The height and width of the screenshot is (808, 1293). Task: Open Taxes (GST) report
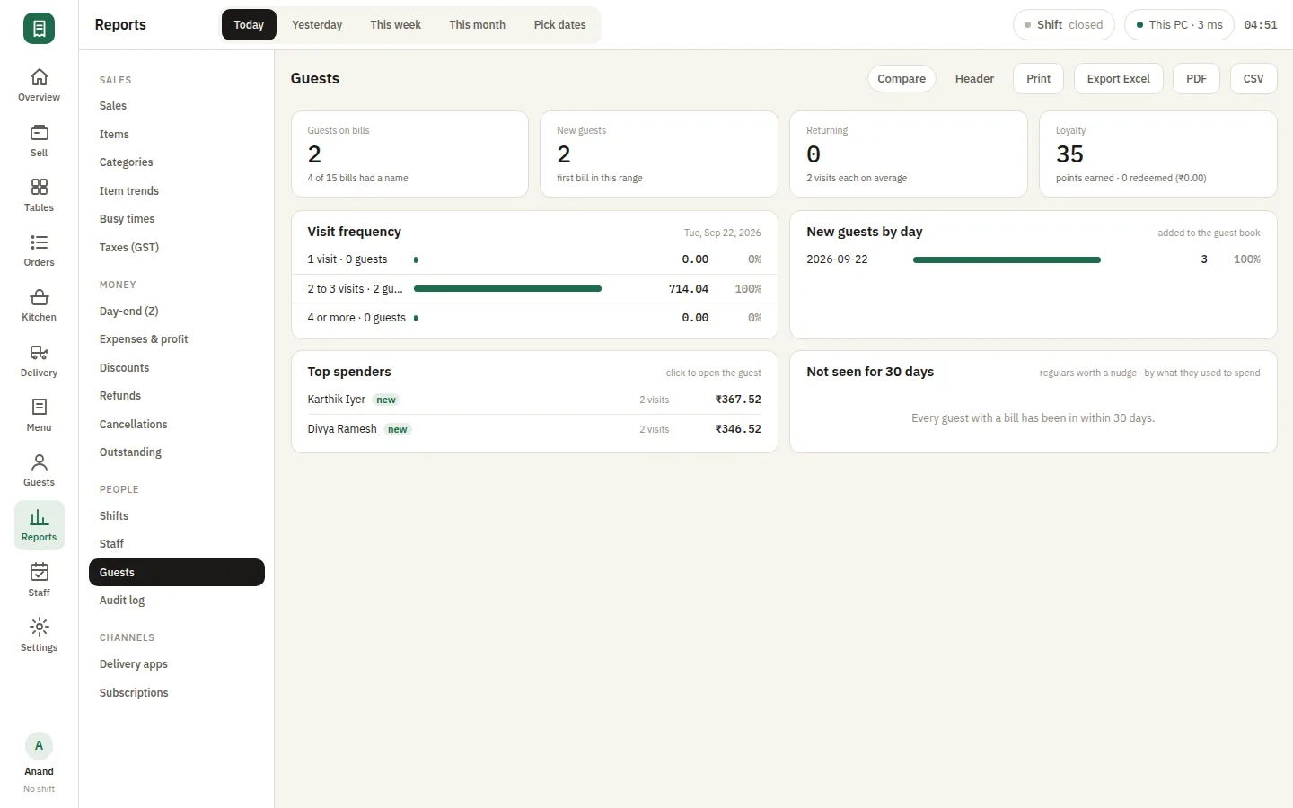(177, 248)
